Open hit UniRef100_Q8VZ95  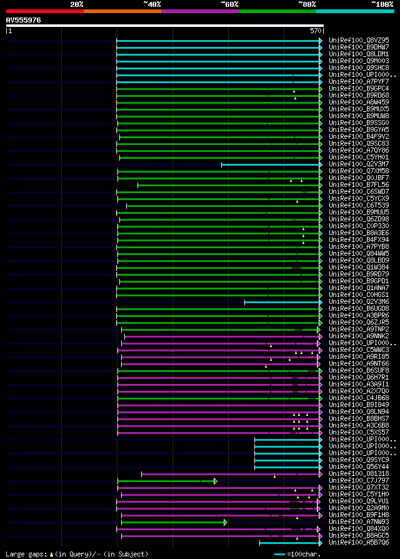[x=359, y=40]
